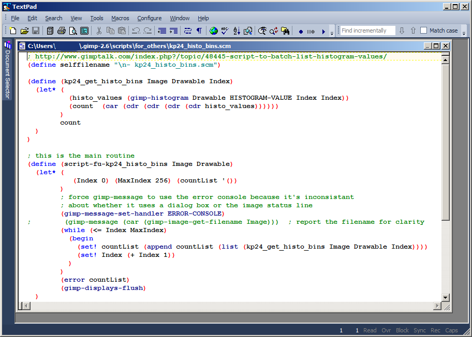Click the Block indicator in status bar

[x=402, y=330]
